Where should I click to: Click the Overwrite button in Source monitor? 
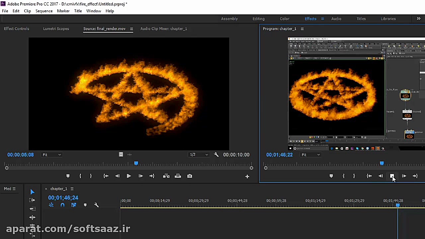[x=178, y=176]
